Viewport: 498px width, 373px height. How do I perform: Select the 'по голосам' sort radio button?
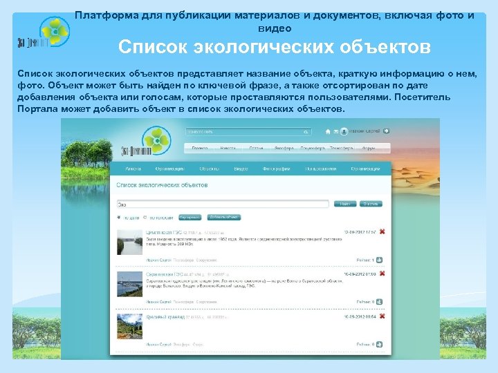tap(145, 218)
